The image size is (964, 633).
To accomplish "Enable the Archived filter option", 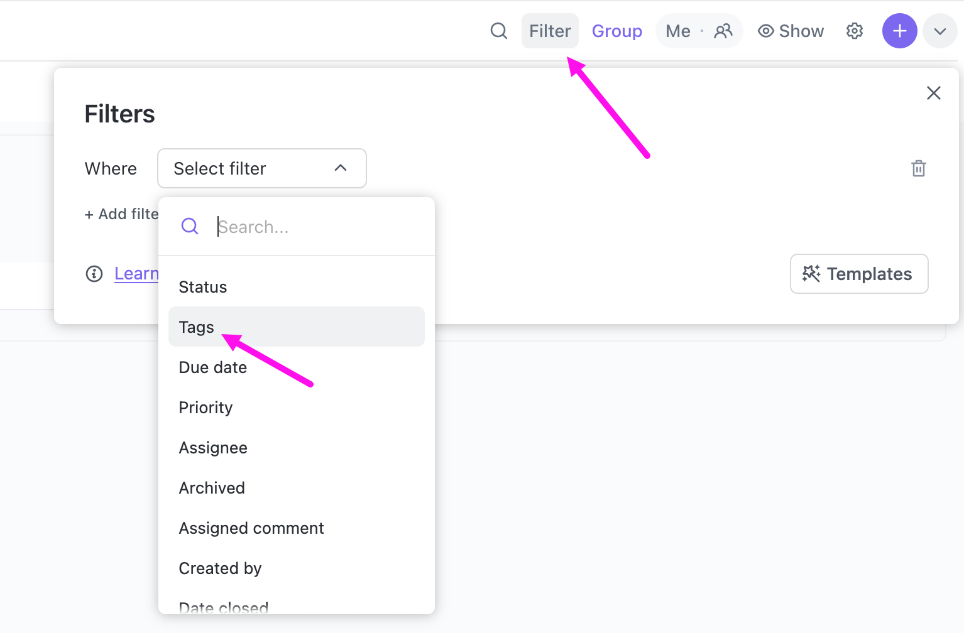I will pyautogui.click(x=212, y=487).
